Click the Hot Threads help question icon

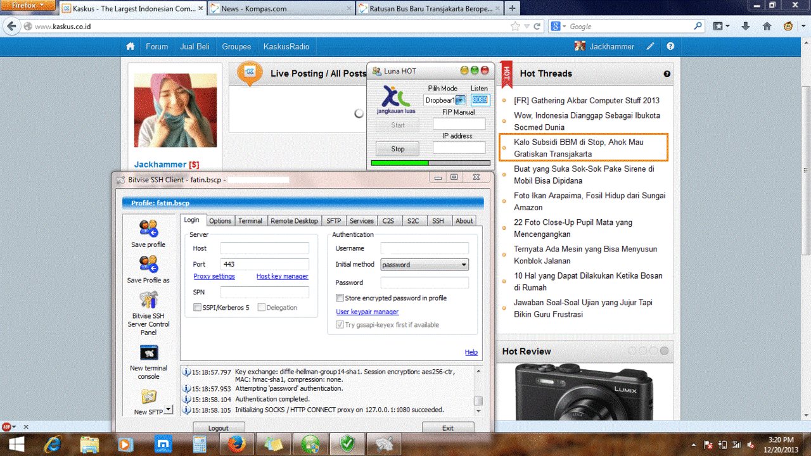pyautogui.click(x=667, y=74)
